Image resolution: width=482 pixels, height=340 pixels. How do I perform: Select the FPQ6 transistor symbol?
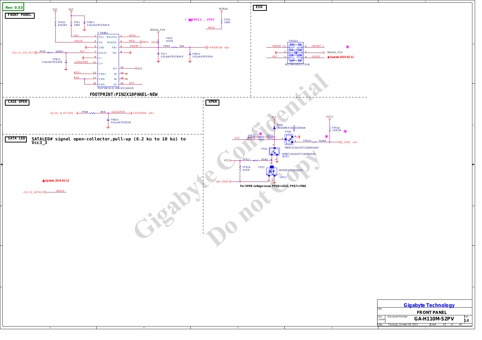coord(289,139)
